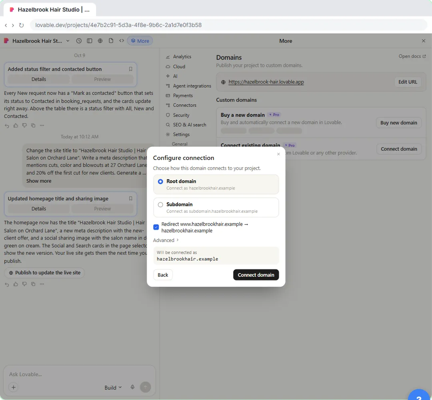This screenshot has height=400, width=432.
Task: Open Analytics in settings sidebar
Action: tap(182, 57)
